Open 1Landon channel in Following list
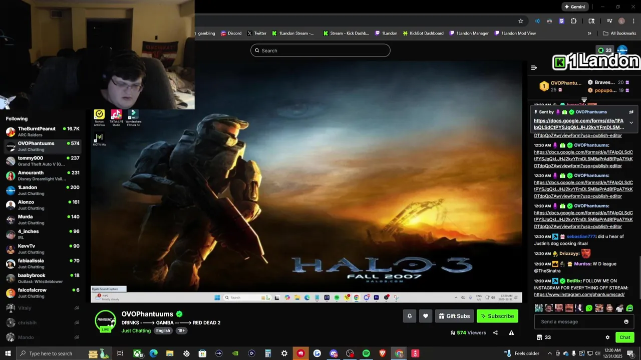The image size is (641, 360). coord(43,190)
